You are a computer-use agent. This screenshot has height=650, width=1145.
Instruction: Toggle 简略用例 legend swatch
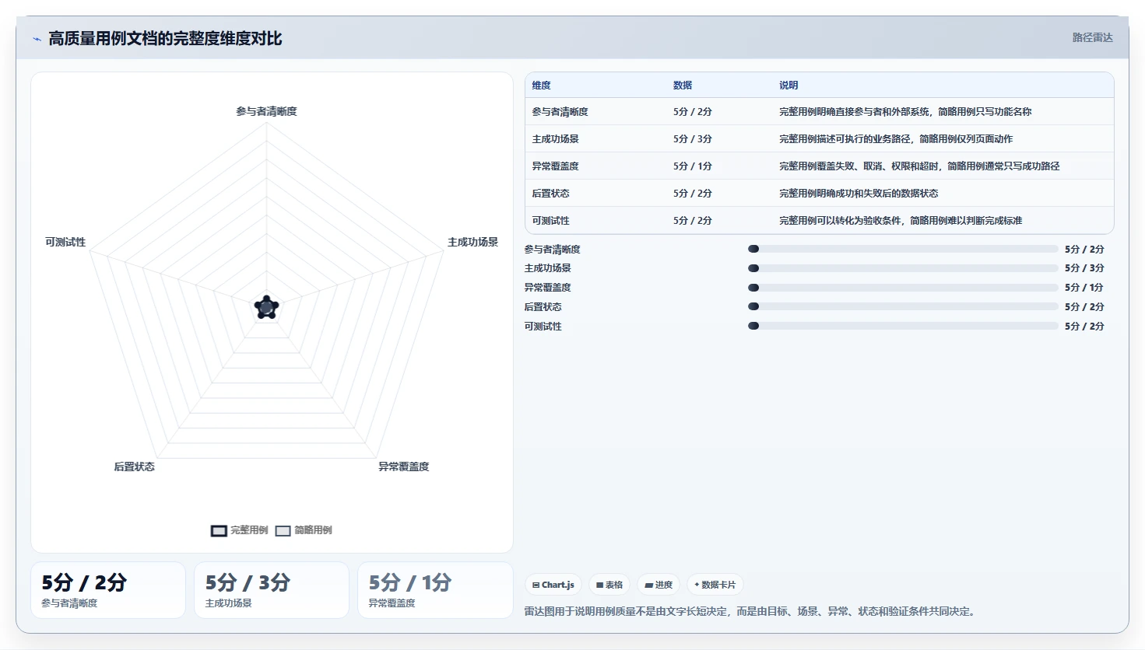[283, 531]
